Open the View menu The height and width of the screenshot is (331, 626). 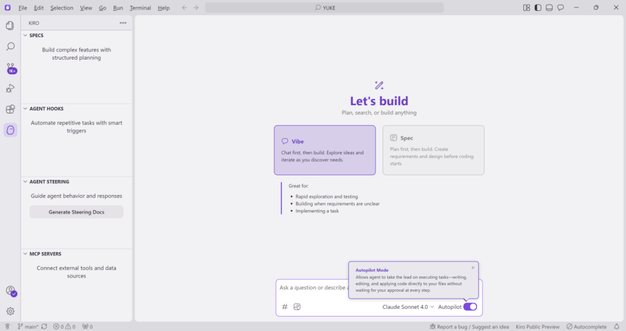[x=86, y=8]
